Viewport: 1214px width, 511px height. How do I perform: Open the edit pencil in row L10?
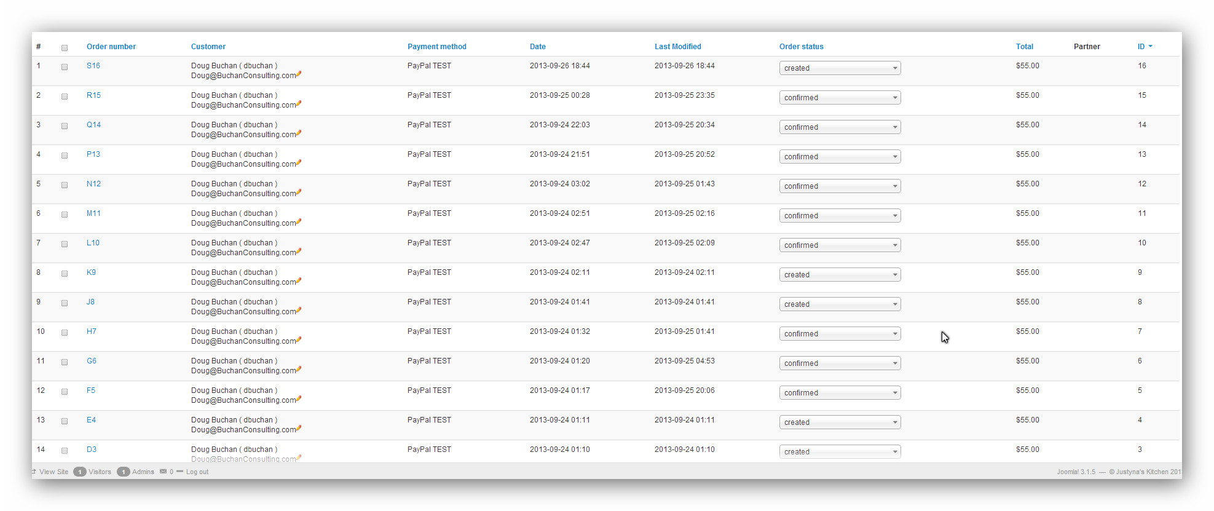coord(299,252)
